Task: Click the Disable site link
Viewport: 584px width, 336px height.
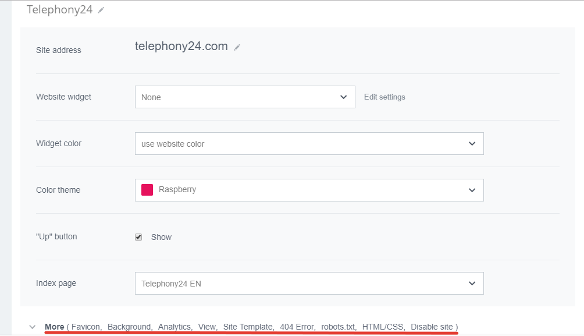Action: pyautogui.click(x=432, y=327)
